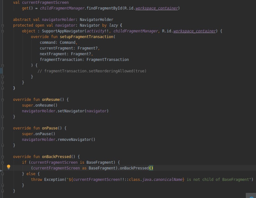Collapse the navigator lazy block fold marker
This screenshot has height=198, width=256.
point(3,26)
